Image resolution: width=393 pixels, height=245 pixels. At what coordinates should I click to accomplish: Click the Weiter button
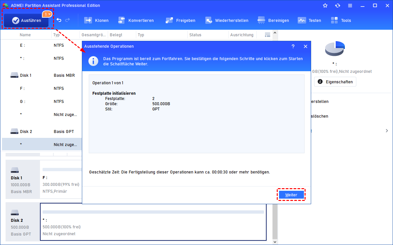[x=291, y=195]
